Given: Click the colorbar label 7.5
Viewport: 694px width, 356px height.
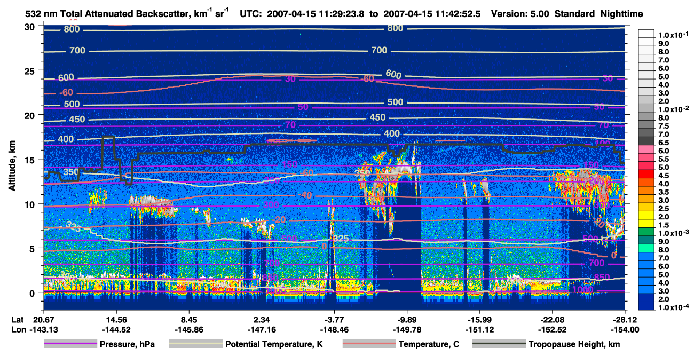Looking at the screenshot, I should (663, 126).
